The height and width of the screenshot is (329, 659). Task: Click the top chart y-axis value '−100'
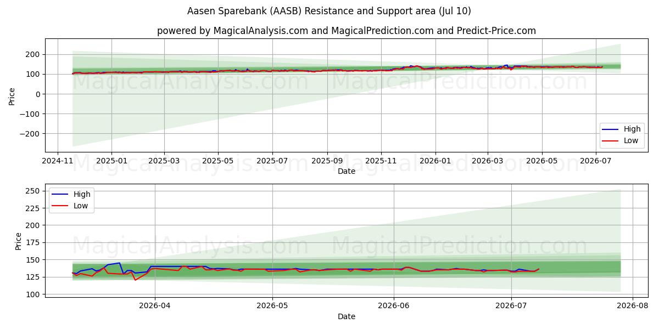click(x=30, y=114)
